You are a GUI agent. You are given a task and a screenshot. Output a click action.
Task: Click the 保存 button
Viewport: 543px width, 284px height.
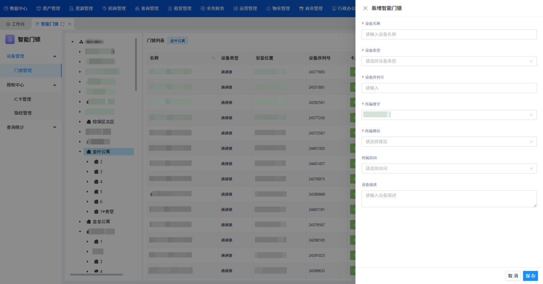[530, 276]
